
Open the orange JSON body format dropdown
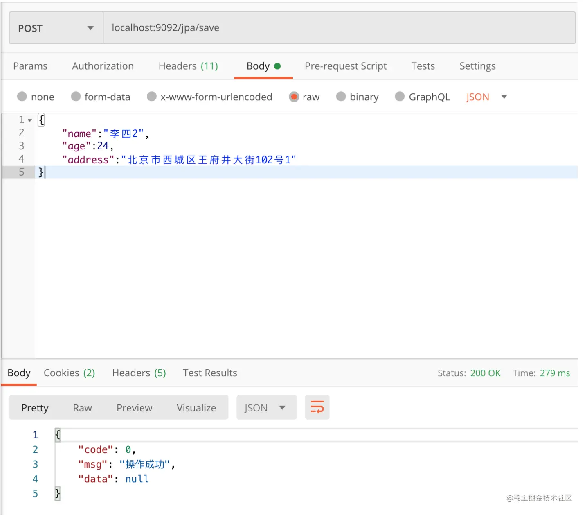486,97
